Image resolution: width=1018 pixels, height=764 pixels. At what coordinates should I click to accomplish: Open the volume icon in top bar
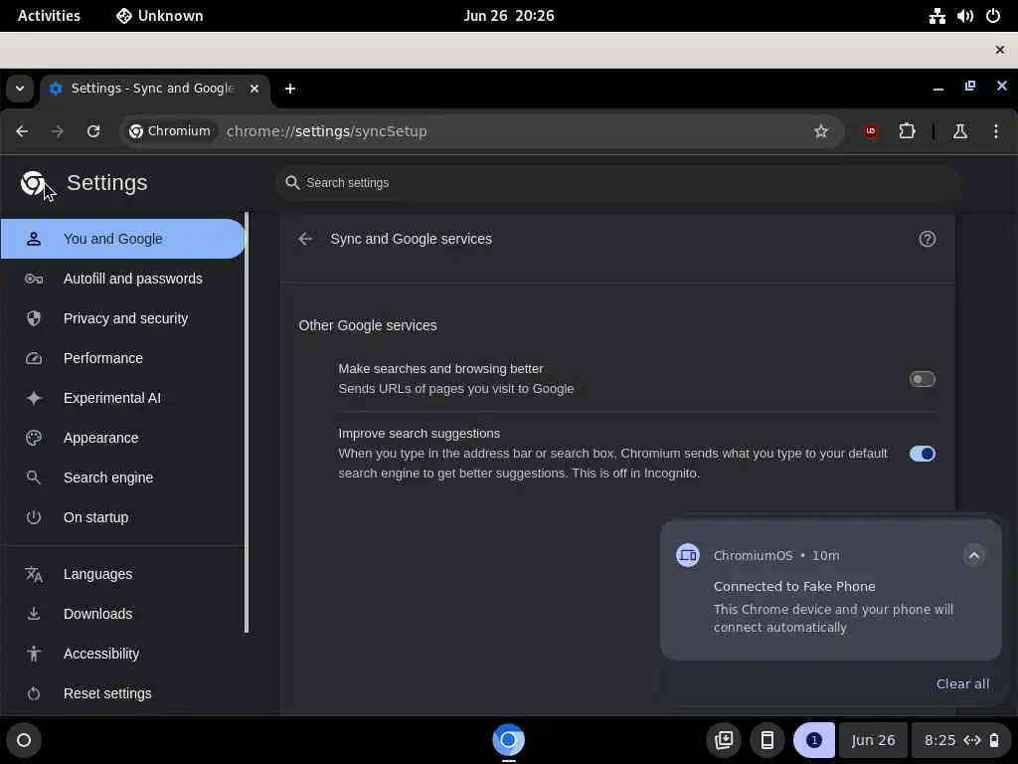pos(964,16)
